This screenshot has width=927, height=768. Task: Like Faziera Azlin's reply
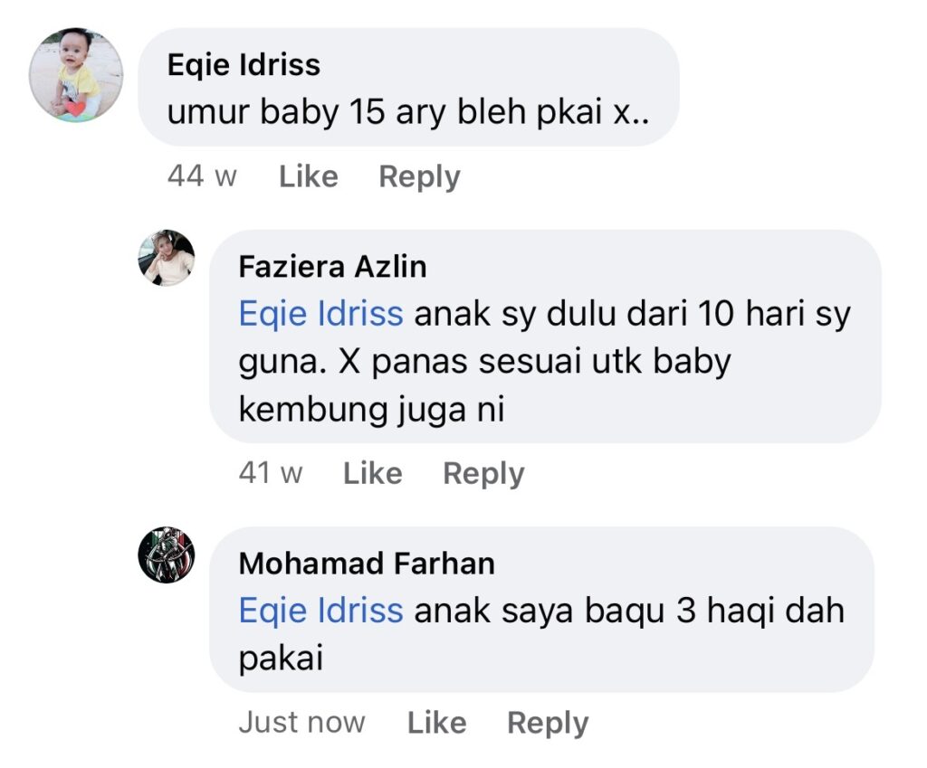[x=372, y=473]
